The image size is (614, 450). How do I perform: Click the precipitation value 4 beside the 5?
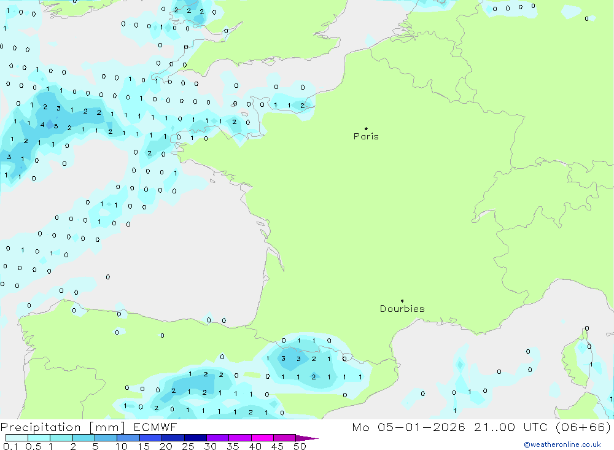(x=42, y=125)
